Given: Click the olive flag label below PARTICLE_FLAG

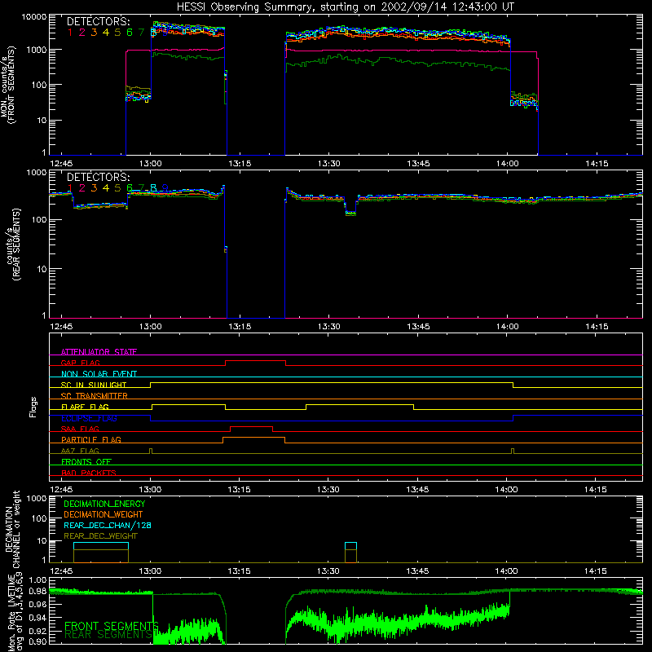Looking at the screenshot, I should [80, 451].
